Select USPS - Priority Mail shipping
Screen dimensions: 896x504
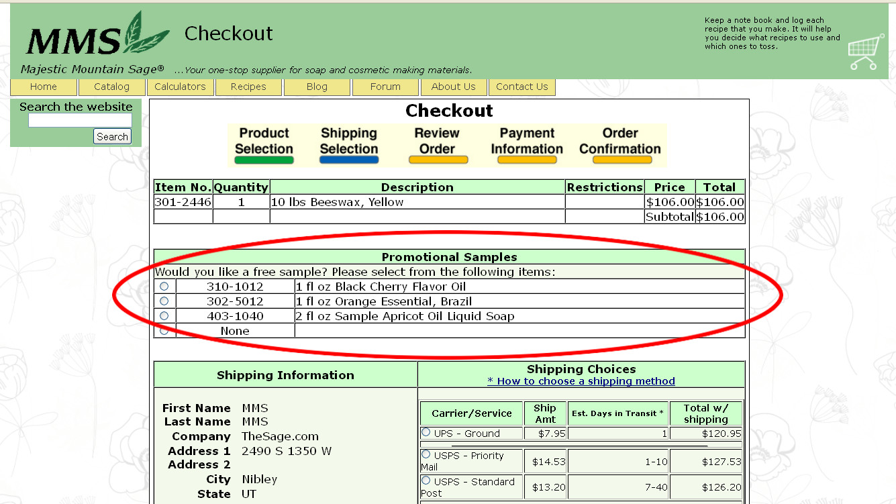426,454
